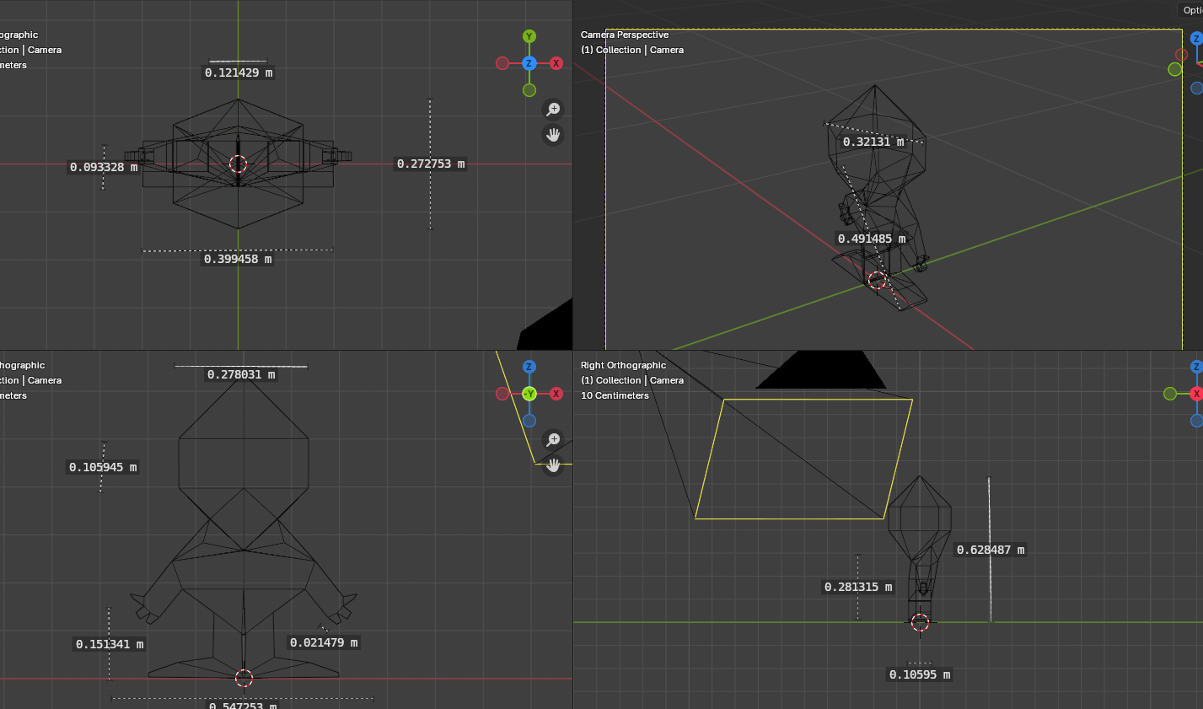Click the negative X circle in the front view gizmo

click(502, 394)
